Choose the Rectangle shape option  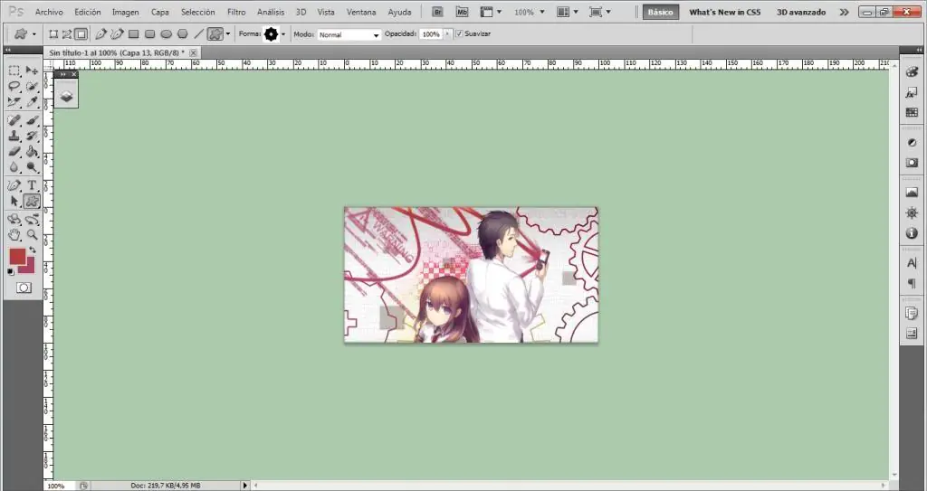coord(134,34)
